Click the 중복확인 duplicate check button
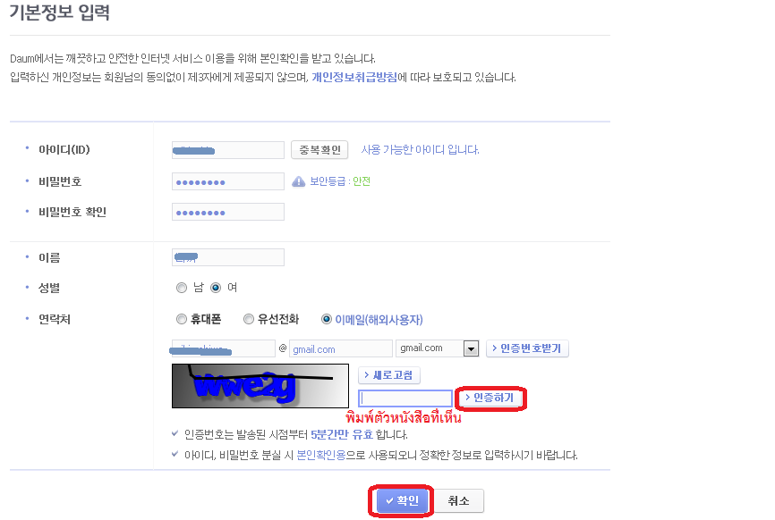Screen dimensions: 775x520 click(319, 149)
